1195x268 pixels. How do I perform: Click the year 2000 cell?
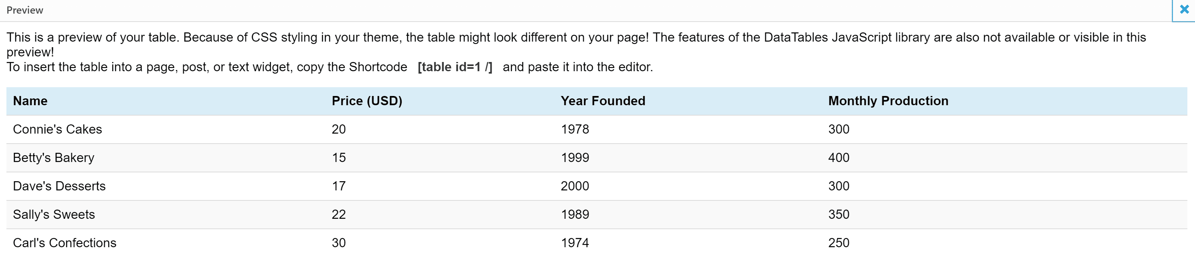(x=575, y=186)
